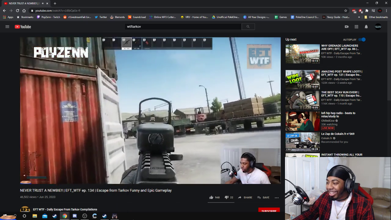
Task: Share this video
Action: pos(245,197)
